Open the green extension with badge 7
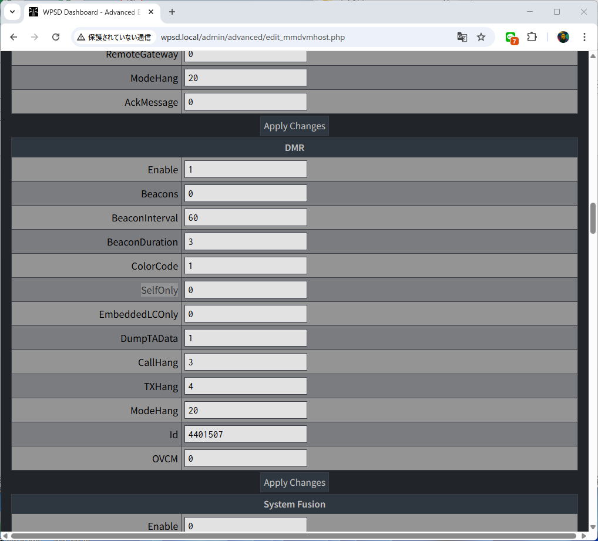Screen dimensions: 598x541 coord(511,37)
